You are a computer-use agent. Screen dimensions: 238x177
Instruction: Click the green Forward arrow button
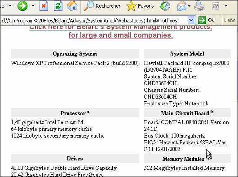(22, 6)
